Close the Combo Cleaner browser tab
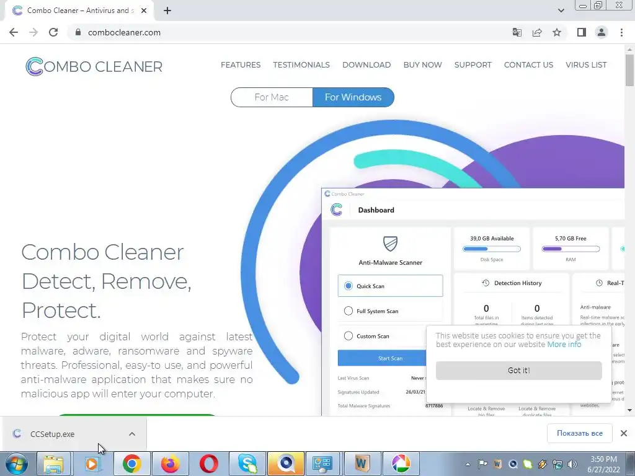635x476 pixels. (x=144, y=11)
